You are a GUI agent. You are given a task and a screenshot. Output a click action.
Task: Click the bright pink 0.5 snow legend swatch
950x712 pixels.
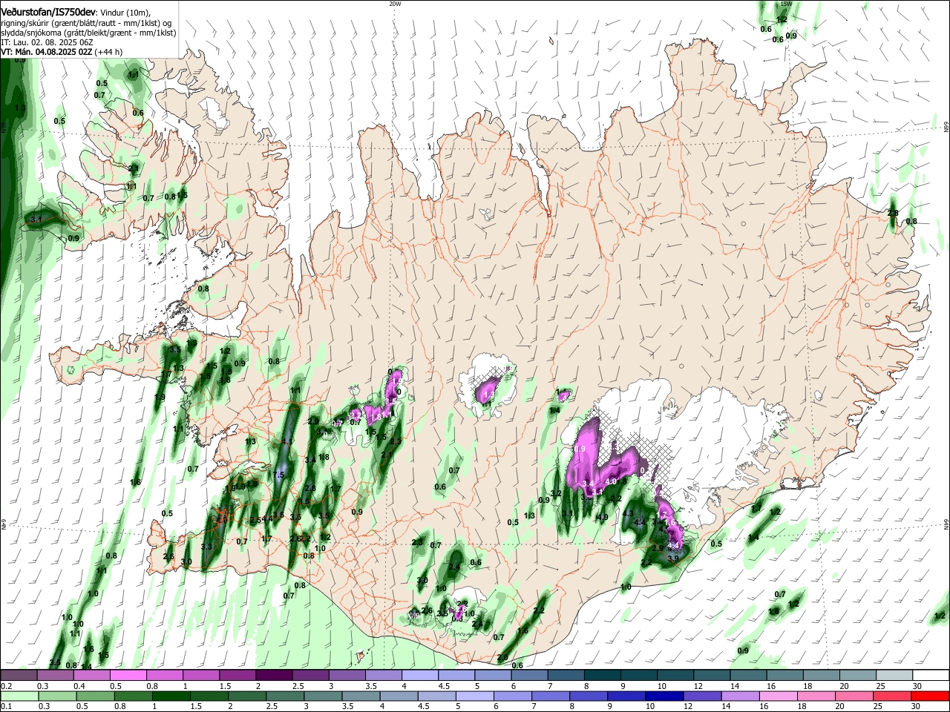pos(128,676)
